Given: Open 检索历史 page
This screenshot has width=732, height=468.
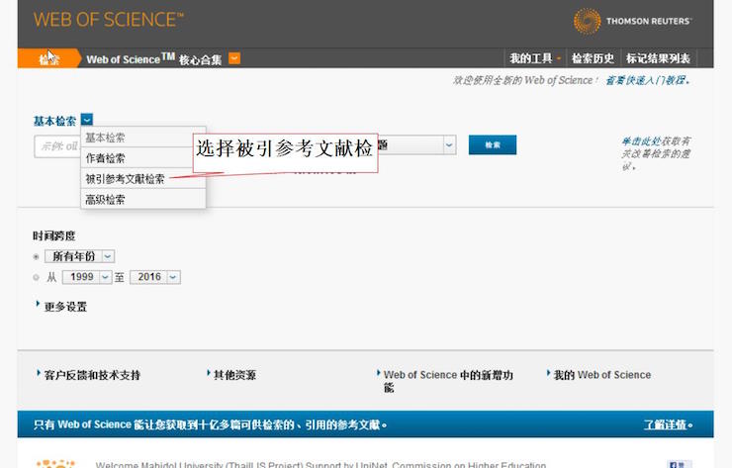Looking at the screenshot, I should tap(593, 58).
